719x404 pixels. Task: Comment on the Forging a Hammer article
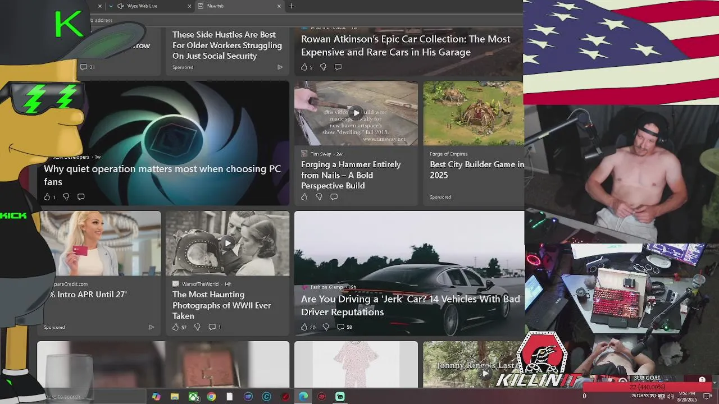tap(334, 197)
